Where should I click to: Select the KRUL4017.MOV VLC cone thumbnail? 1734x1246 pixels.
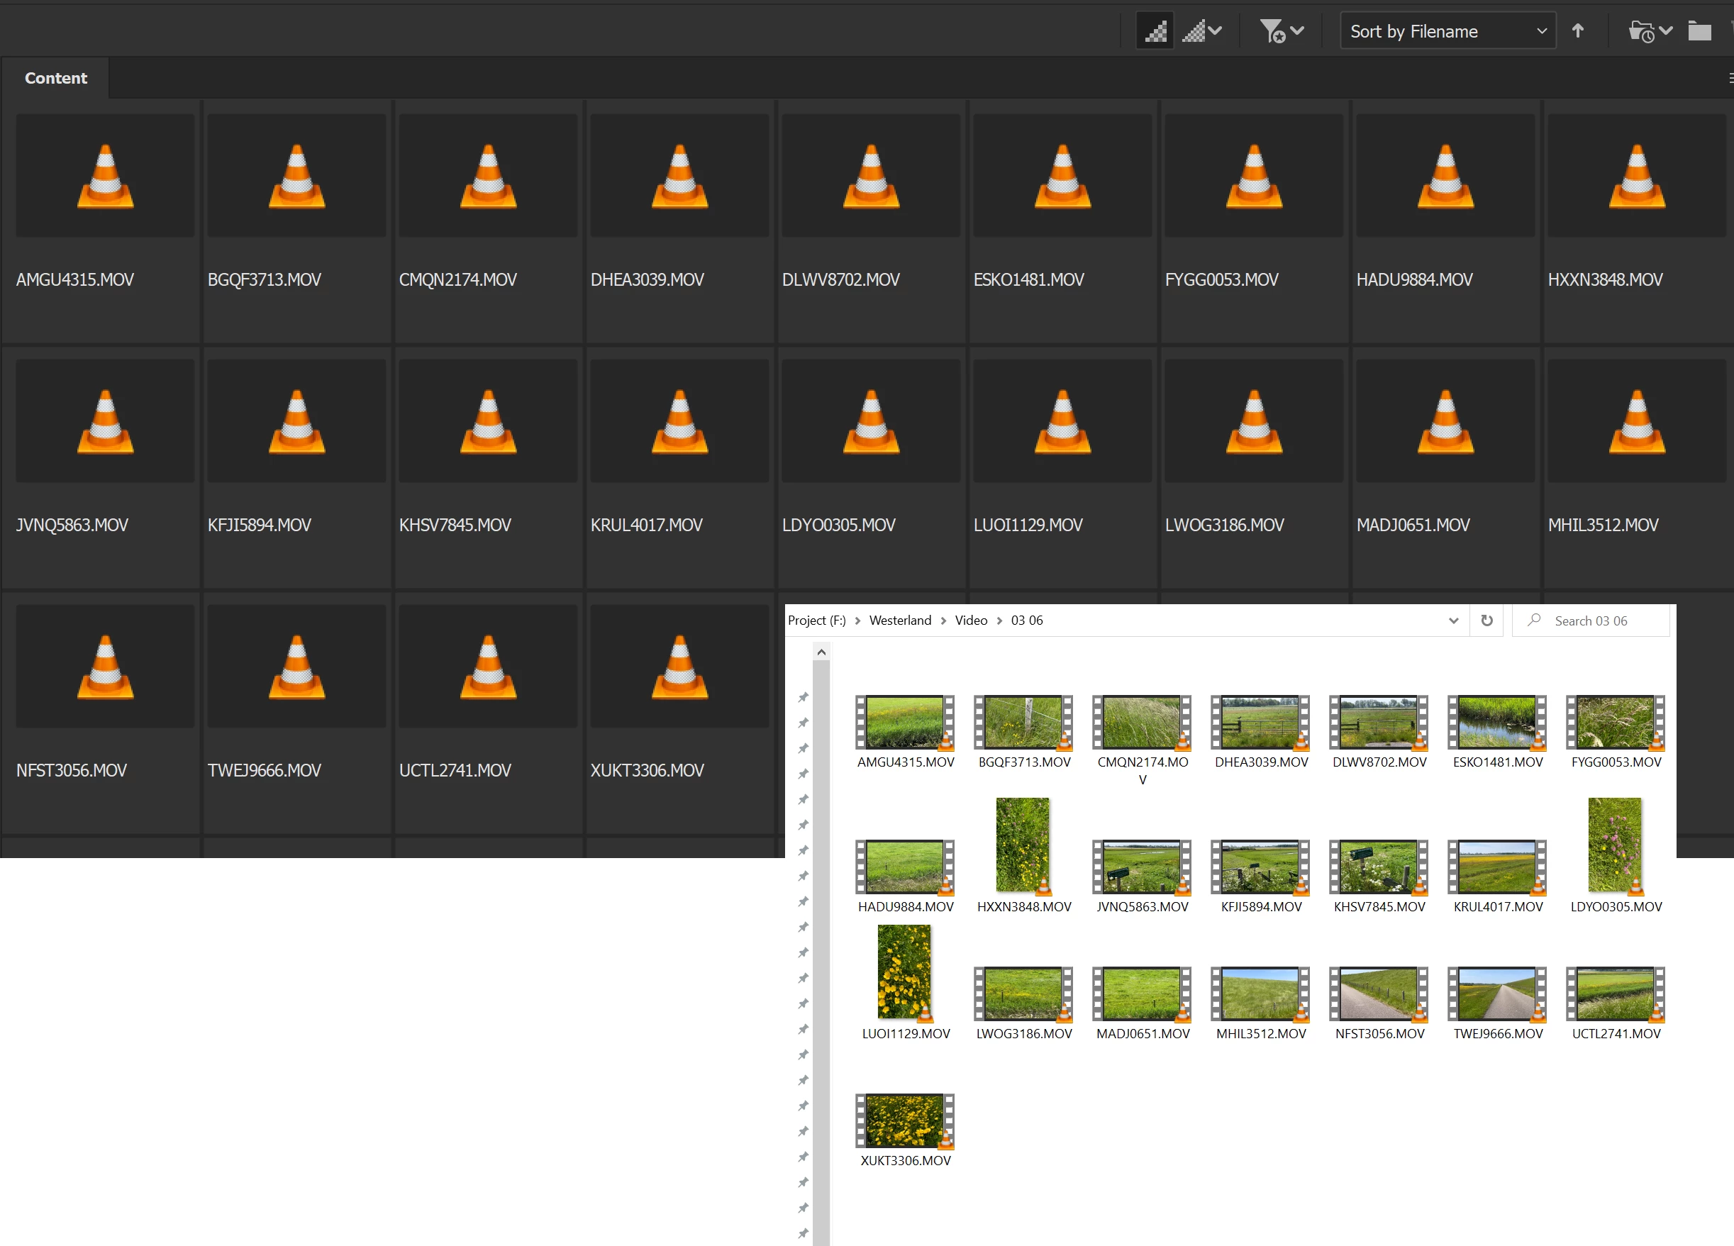679,421
